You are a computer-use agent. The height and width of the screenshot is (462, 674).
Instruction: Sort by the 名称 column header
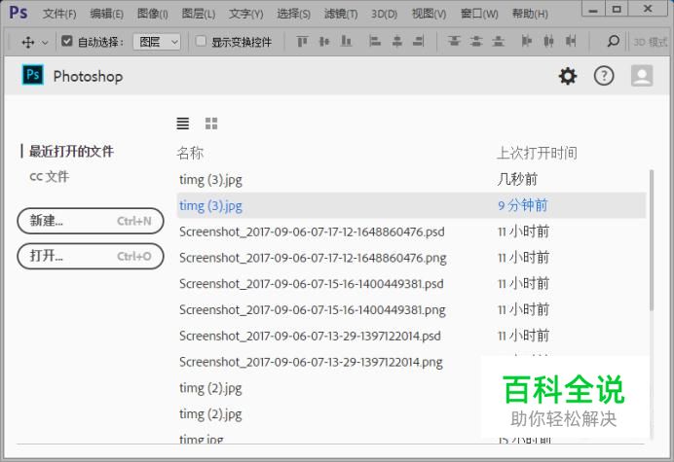pyautogui.click(x=190, y=153)
